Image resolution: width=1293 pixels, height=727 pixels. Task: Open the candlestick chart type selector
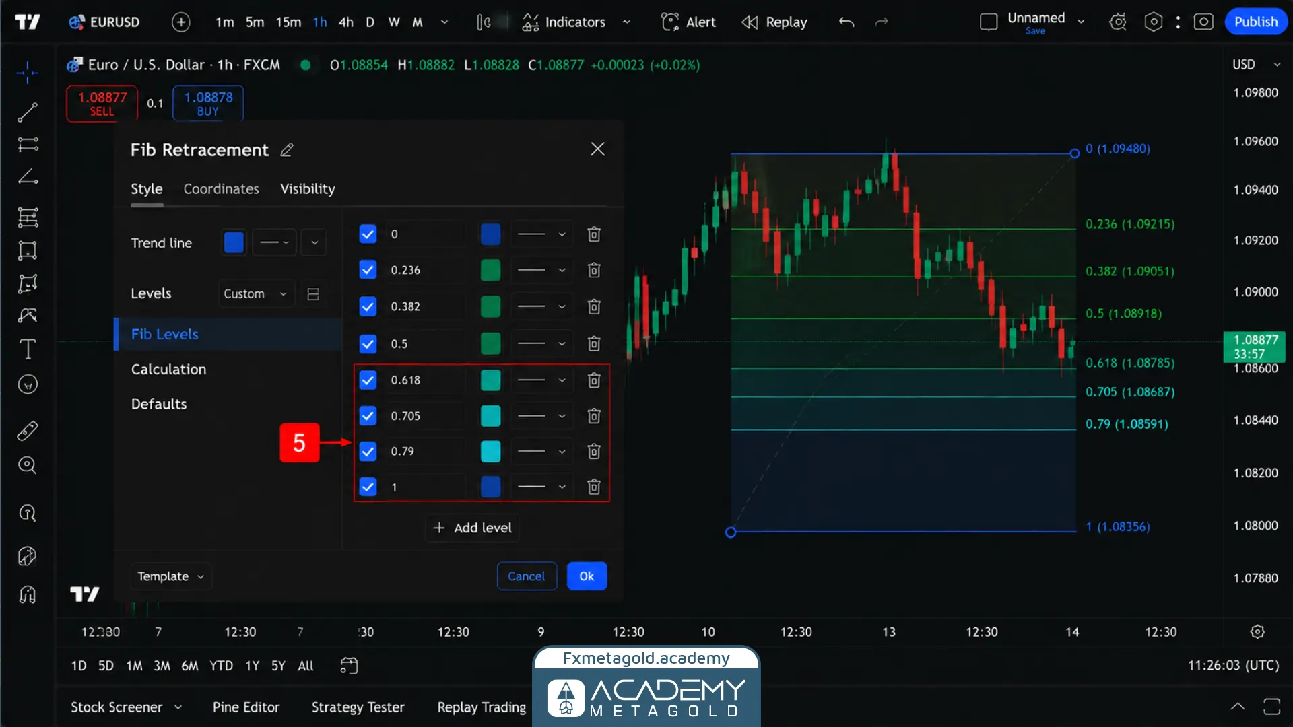(484, 22)
